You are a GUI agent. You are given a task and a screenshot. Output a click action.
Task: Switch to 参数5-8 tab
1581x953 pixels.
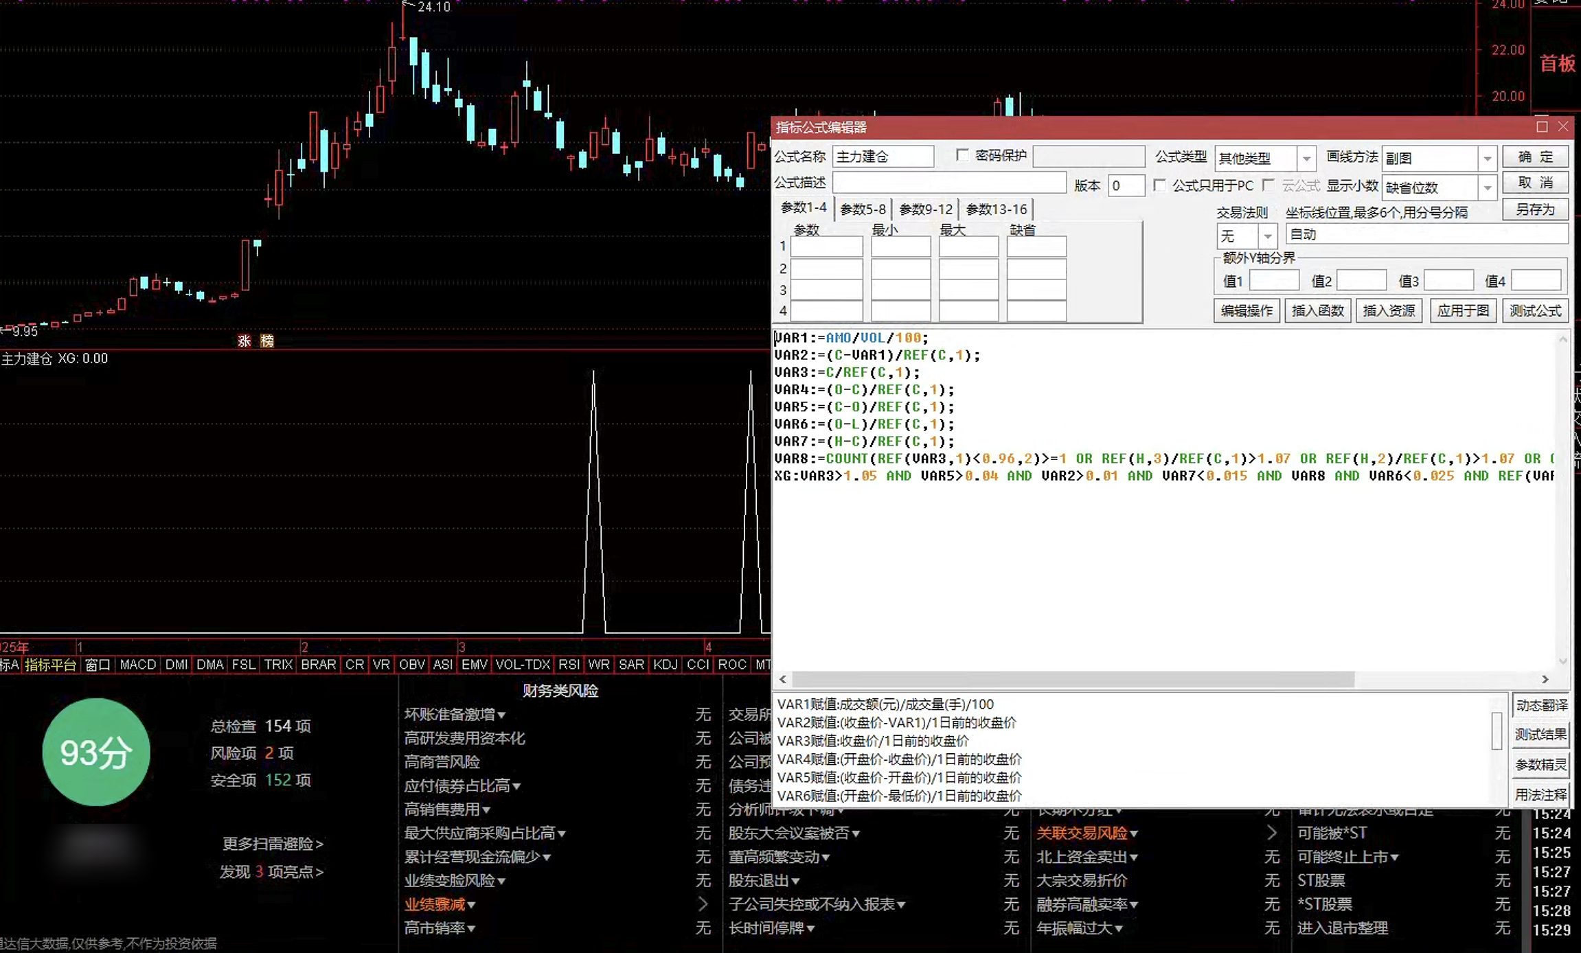863,209
